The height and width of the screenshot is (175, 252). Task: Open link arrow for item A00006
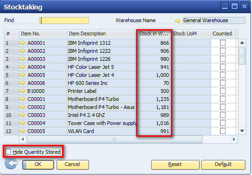click(23, 83)
